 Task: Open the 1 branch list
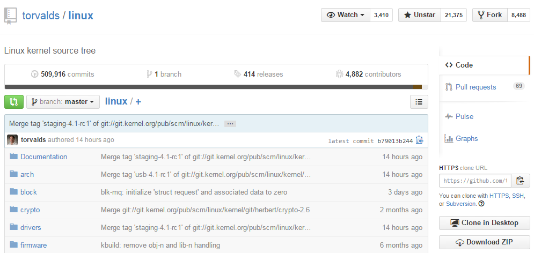coord(164,74)
